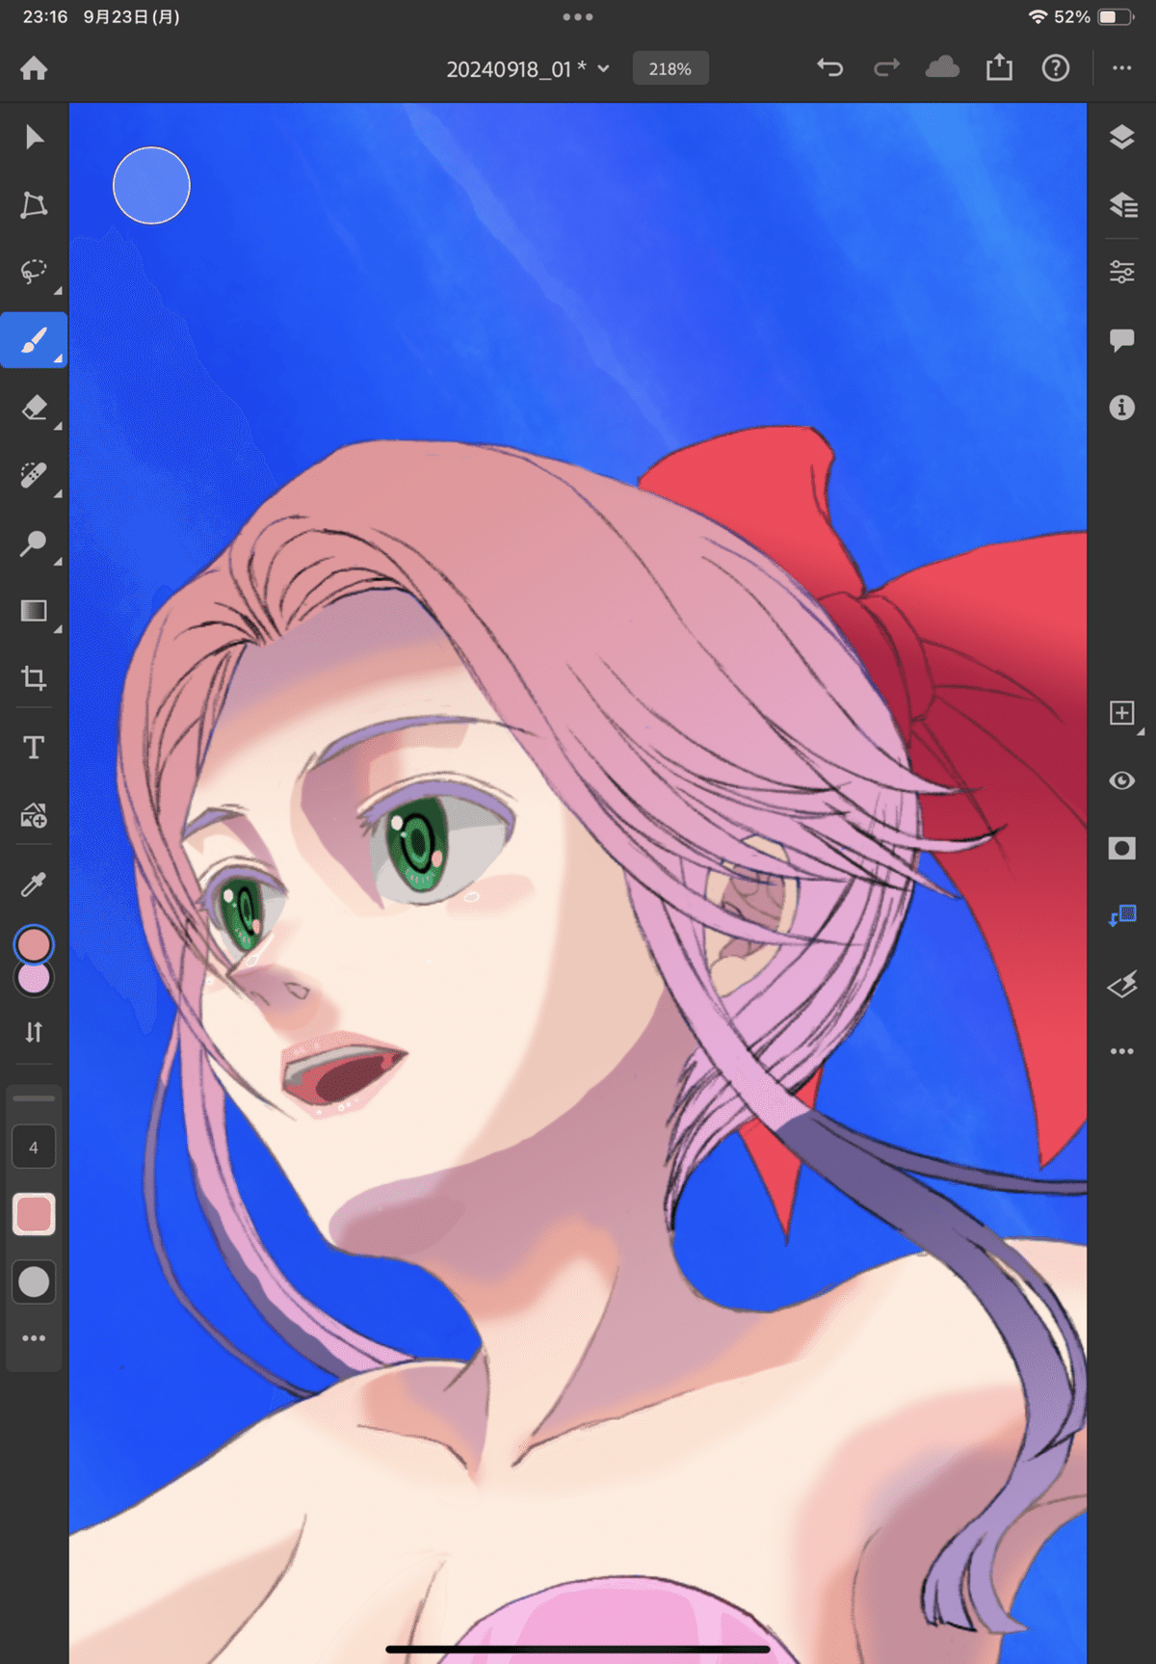Swap foreground and background colors
1156x1664 pixels.
pos(34,1032)
